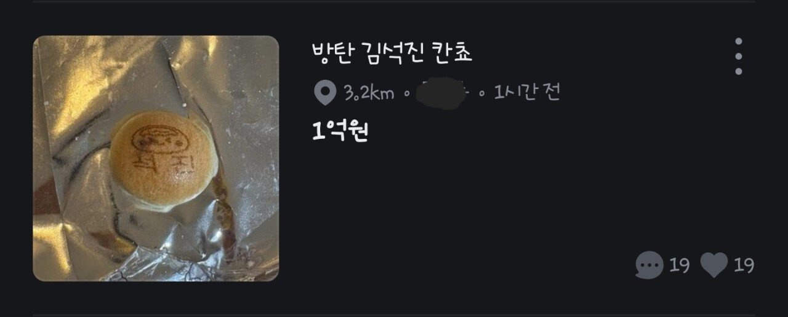Open the snack photo thumbnail
788x317 pixels.
click(156, 158)
